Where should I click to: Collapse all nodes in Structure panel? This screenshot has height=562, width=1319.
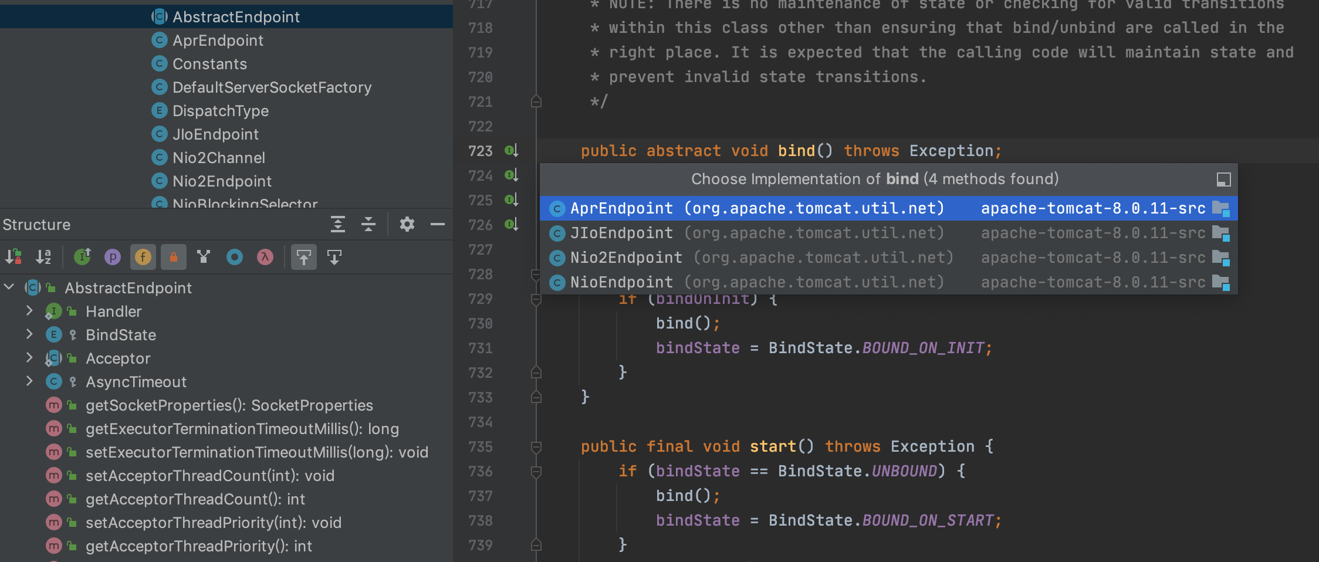[x=368, y=224]
